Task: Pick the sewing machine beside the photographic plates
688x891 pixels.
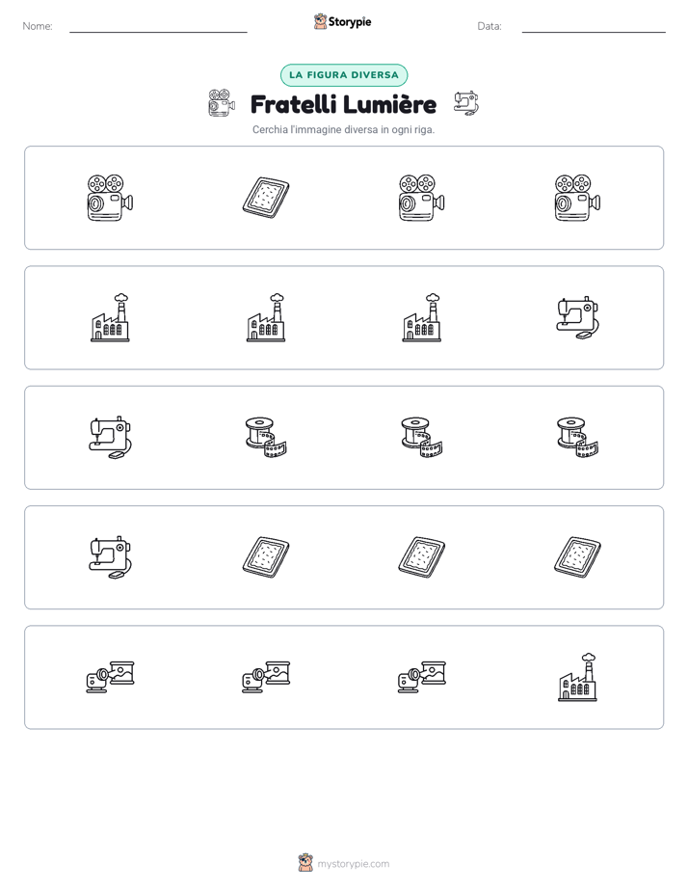Action: pyautogui.click(x=110, y=557)
